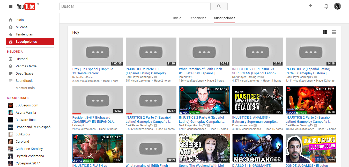Click the Diablo Necromancer thumbnail
Image resolution: width=349 pixels, height=167 pixels.
point(258,148)
